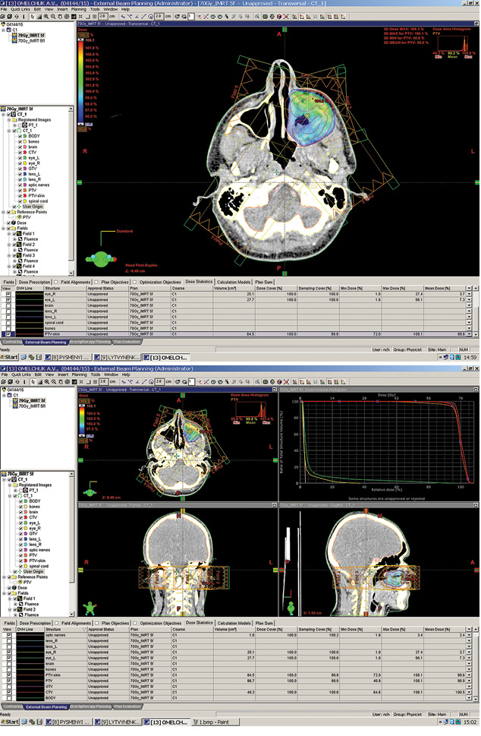Image resolution: width=481 pixels, height=736 pixels.
Task: Uncheck PTV-skin visibility checkbox in upper tree
Action: [x=20, y=196]
